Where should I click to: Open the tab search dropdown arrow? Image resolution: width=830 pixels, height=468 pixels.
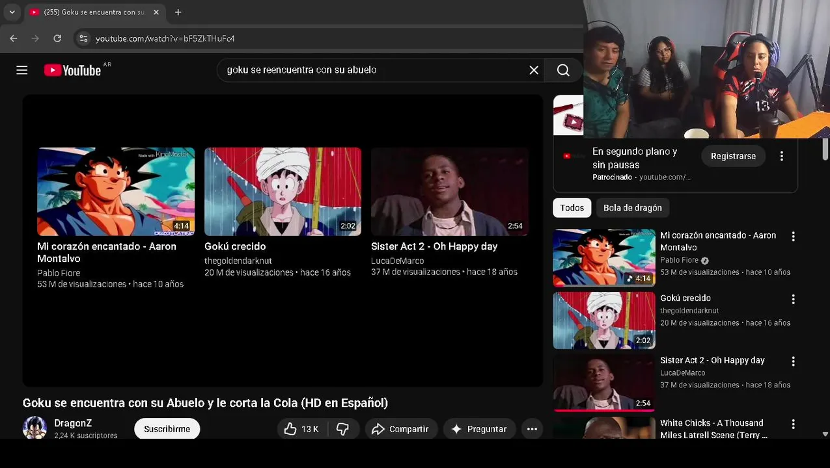click(x=12, y=12)
